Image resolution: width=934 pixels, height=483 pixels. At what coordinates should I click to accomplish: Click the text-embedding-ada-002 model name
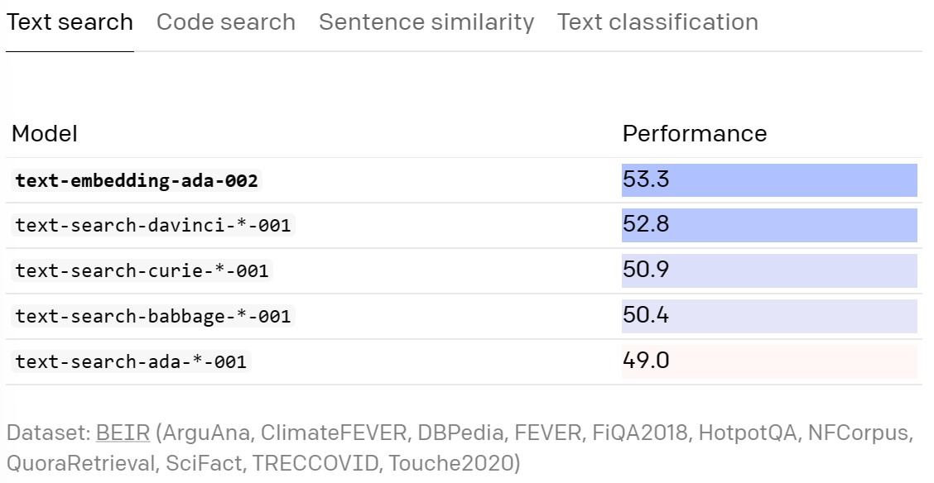[137, 180]
